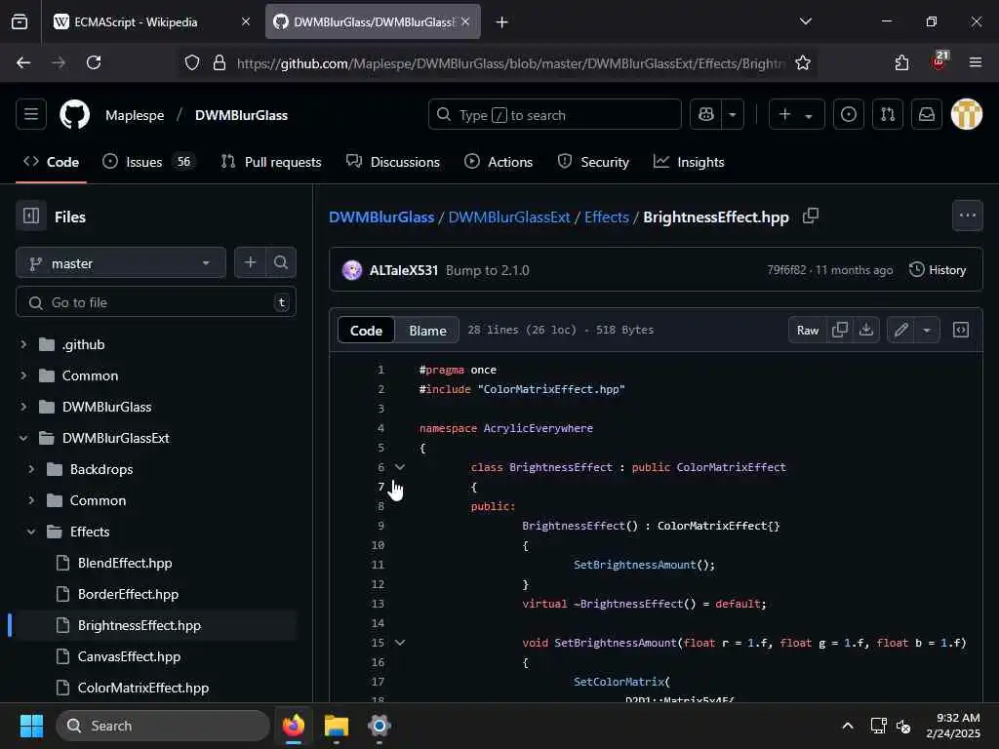999x749 pixels.
Task: Reload the current page
Action: point(94,62)
